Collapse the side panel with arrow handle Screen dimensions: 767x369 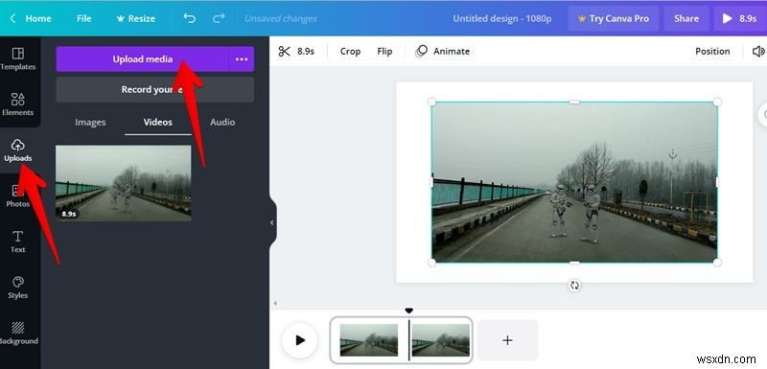pyautogui.click(x=272, y=222)
